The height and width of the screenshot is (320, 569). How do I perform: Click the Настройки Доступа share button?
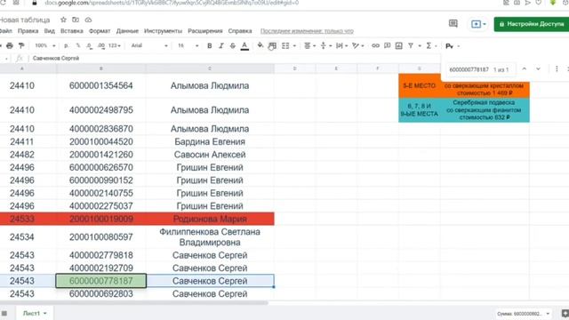tap(532, 24)
